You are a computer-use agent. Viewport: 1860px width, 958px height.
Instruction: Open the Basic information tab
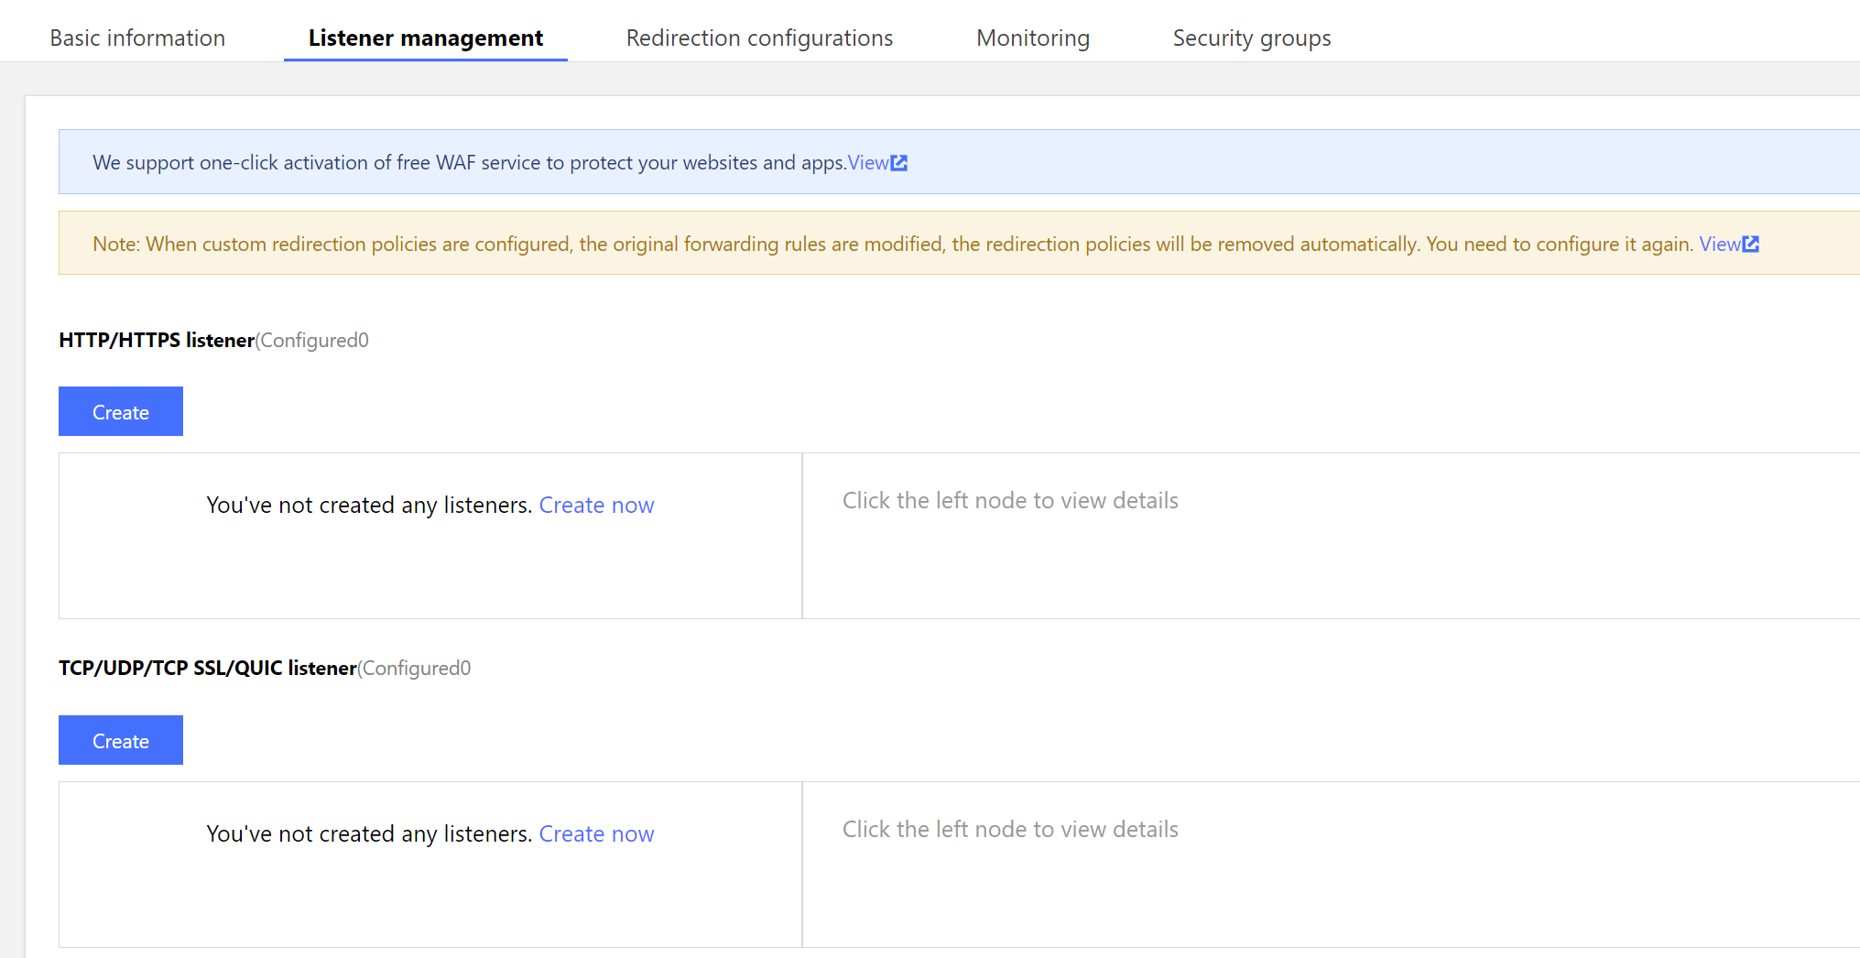click(137, 38)
